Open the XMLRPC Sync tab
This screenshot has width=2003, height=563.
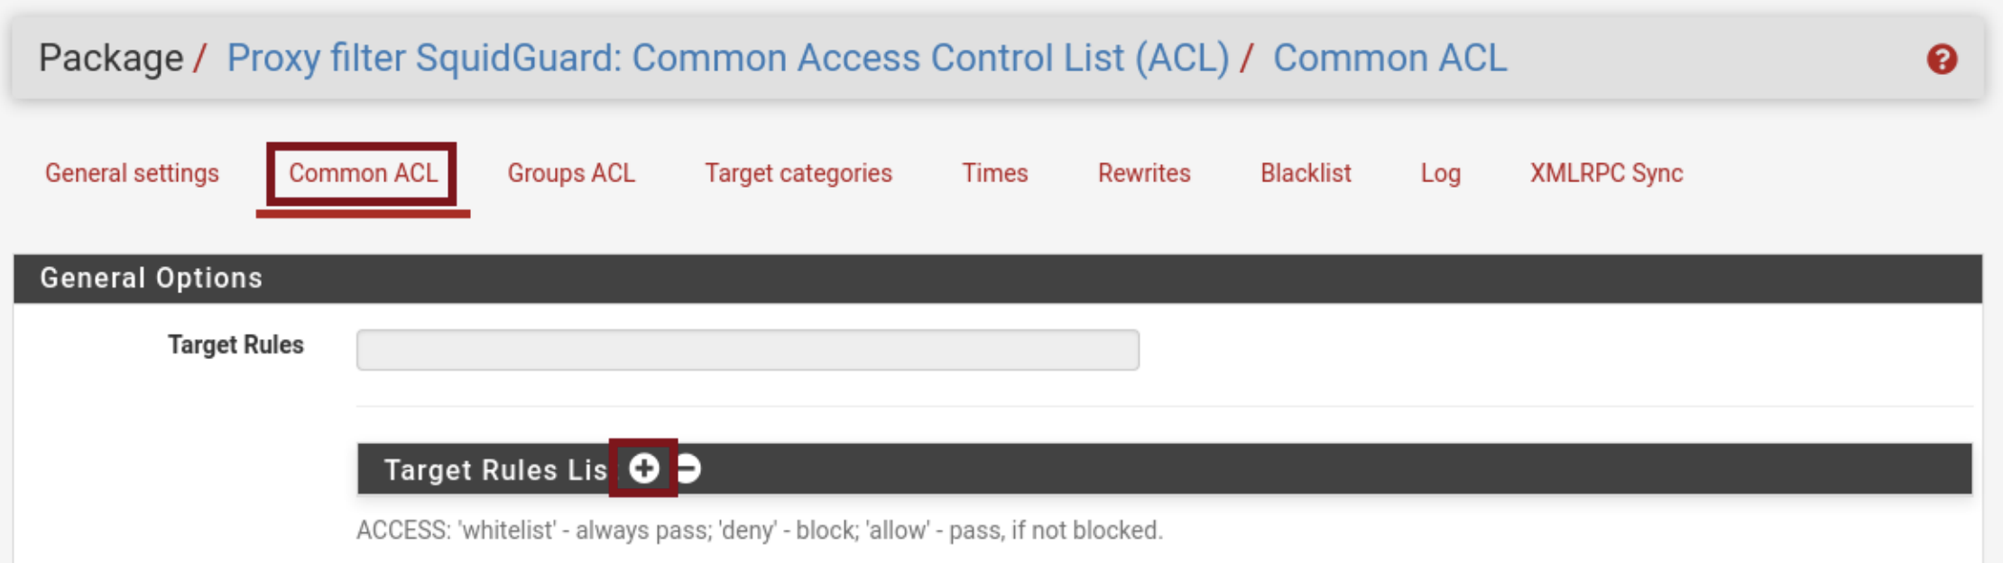[x=1606, y=173]
